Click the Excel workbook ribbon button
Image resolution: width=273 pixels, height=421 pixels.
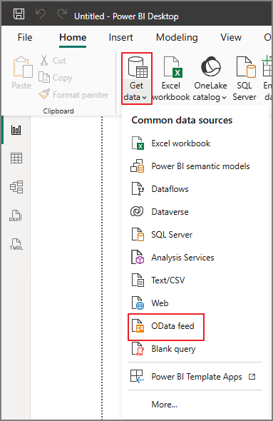(x=171, y=78)
